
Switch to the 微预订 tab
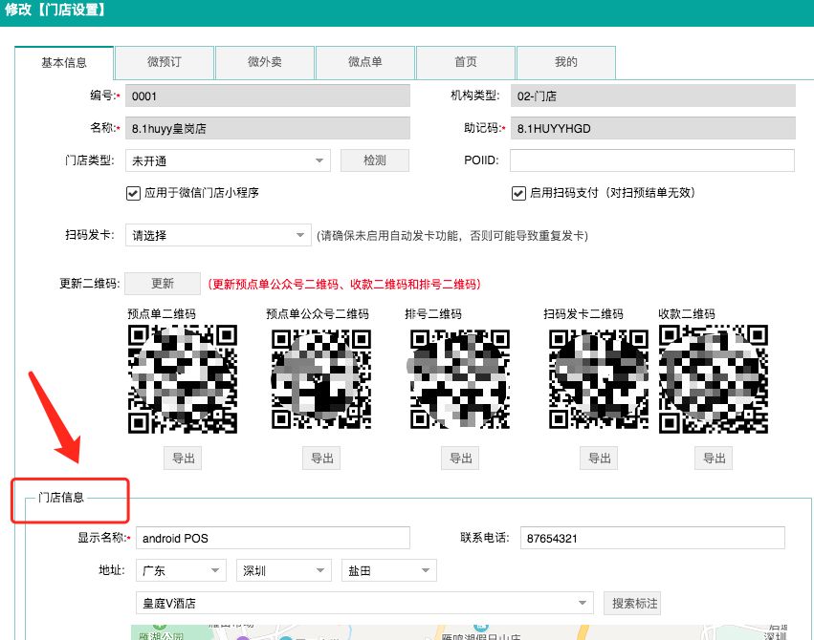pyautogui.click(x=164, y=62)
